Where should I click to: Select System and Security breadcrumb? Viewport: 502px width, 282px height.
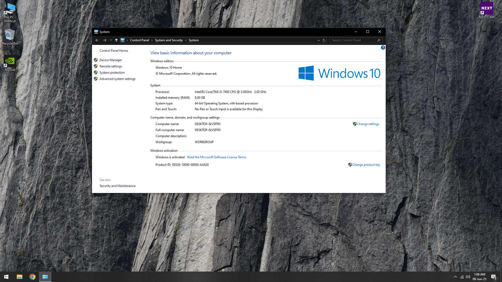tap(169, 40)
